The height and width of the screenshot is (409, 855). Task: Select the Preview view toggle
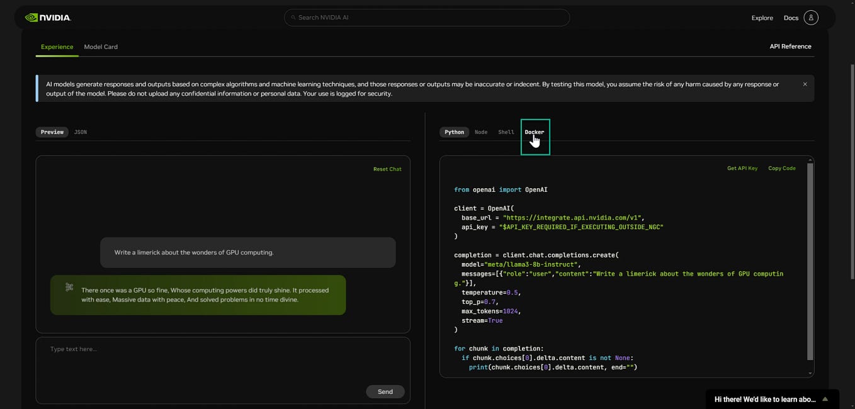point(52,132)
